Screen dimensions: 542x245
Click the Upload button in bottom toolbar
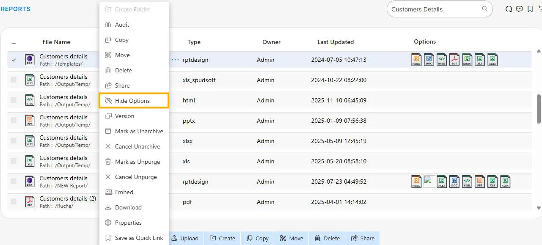185,238
